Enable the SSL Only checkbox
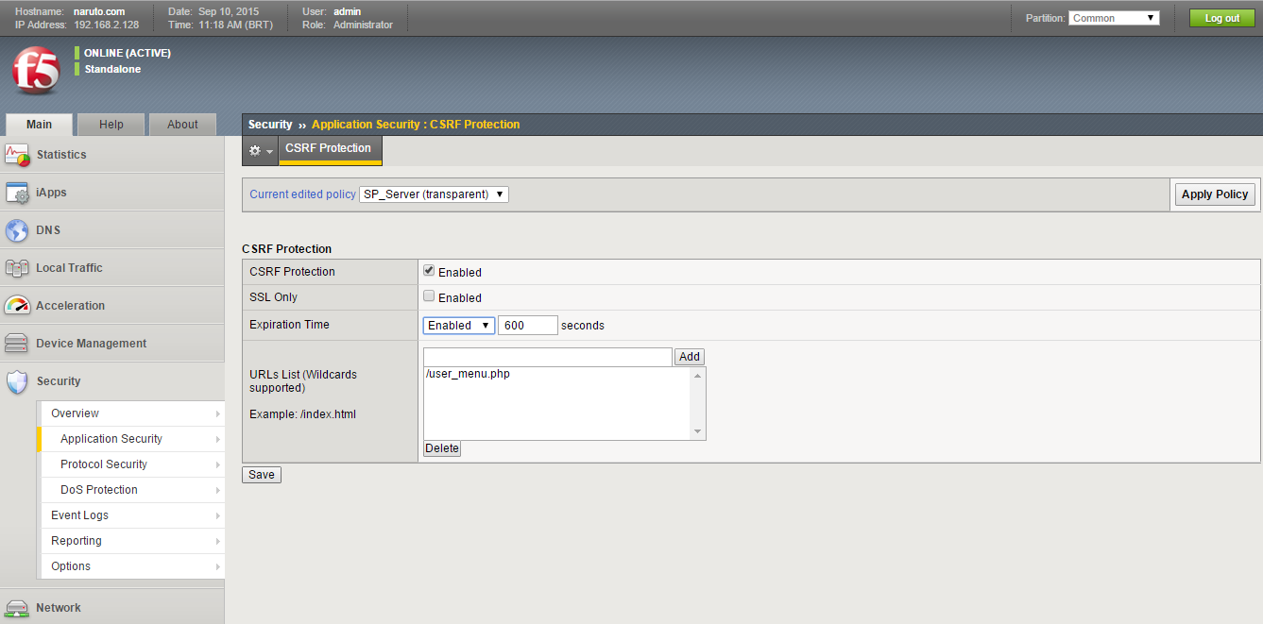Viewport: 1263px width, 624px height. [429, 296]
